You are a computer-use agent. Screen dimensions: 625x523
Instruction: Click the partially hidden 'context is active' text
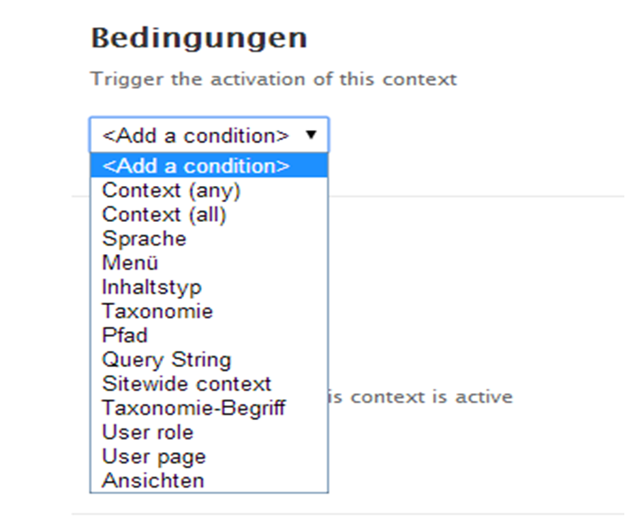point(421,396)
